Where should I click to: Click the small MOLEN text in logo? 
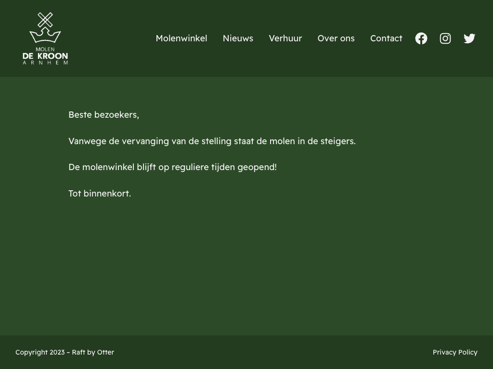(x=45, y=49)
